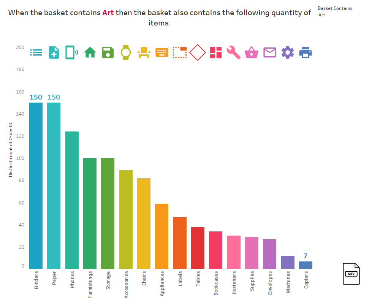Click the Copiers printer icon
This screenshot has width=380, height=304.
[305, 52]
